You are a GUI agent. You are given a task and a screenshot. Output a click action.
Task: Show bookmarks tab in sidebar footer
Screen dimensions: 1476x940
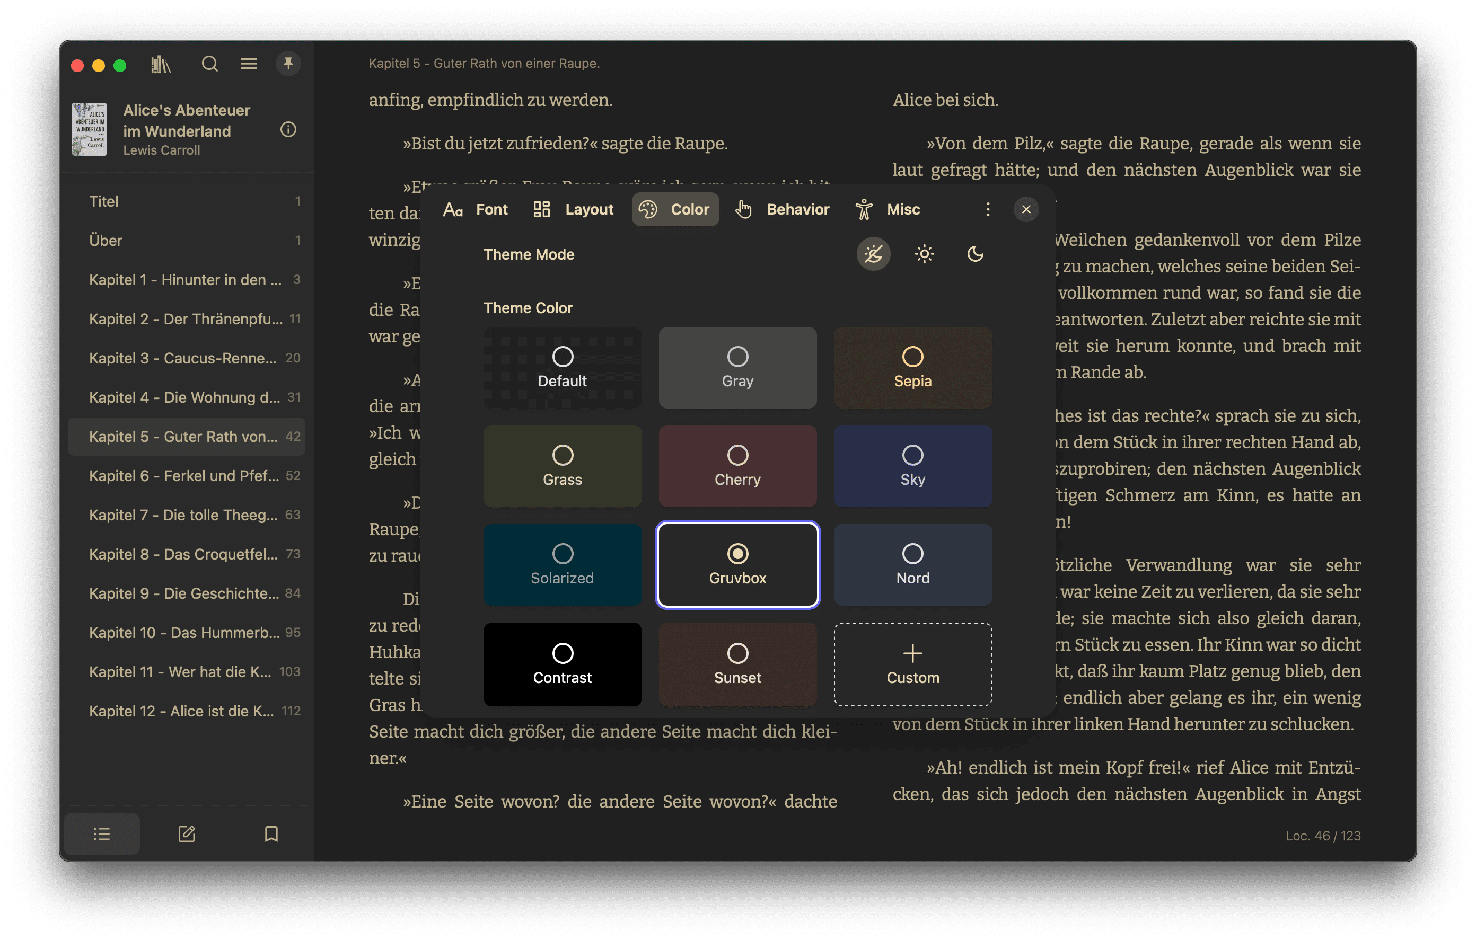click(x=271, y=833)
